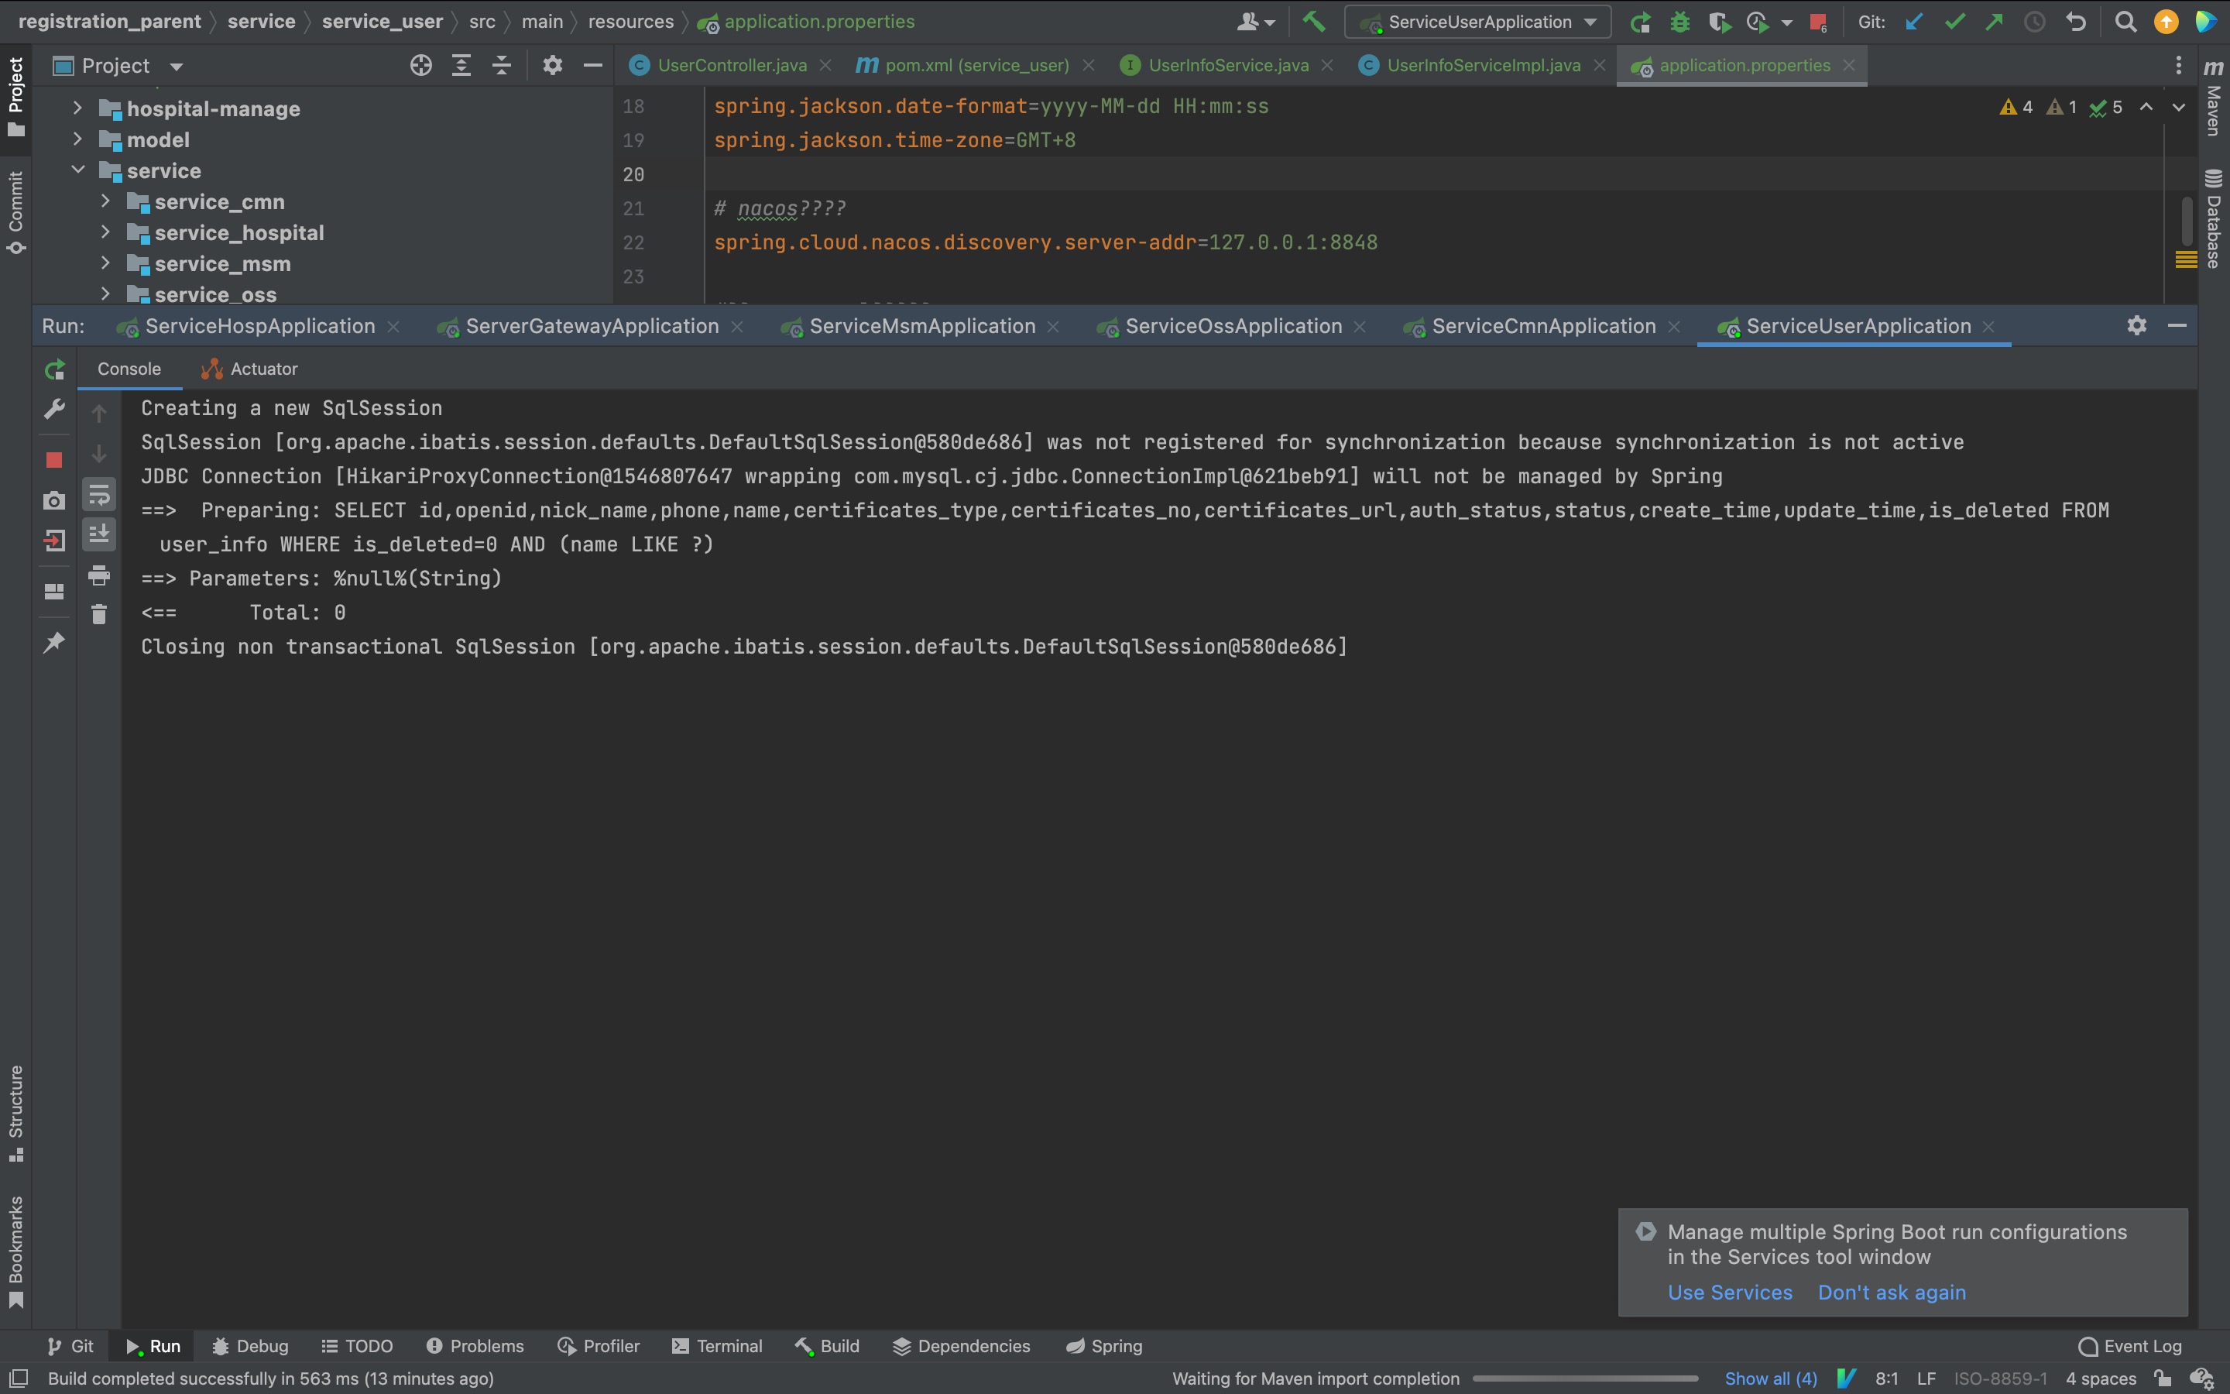The image size is (2230, 1394).
Task: Expand the hospital-manage folder in the tree
Action: point(77,108)
